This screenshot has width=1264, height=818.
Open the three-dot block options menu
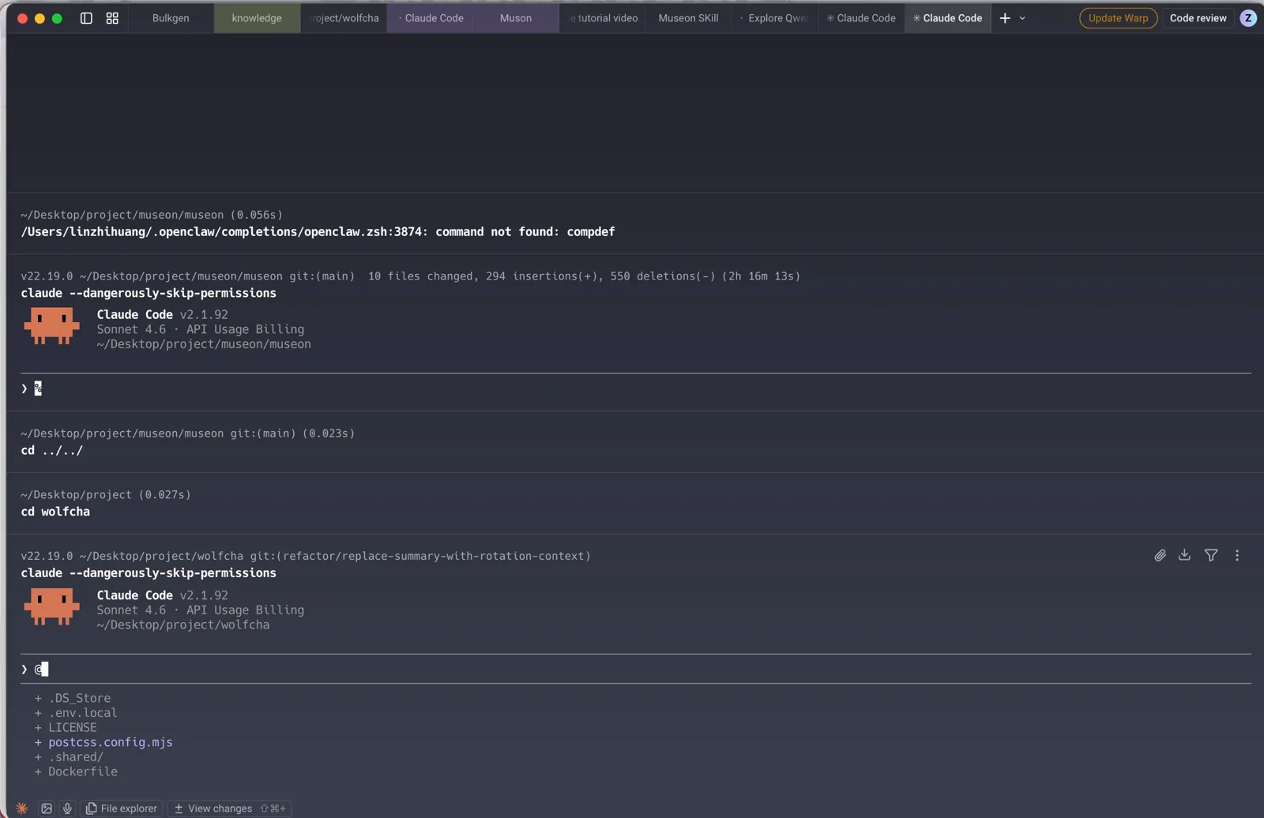(1237, 556)
